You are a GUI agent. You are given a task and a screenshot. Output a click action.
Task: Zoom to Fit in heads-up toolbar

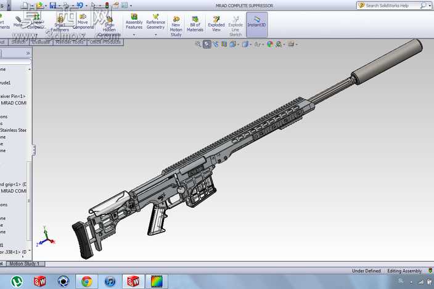pyautogui.click(x=198, y=44)
